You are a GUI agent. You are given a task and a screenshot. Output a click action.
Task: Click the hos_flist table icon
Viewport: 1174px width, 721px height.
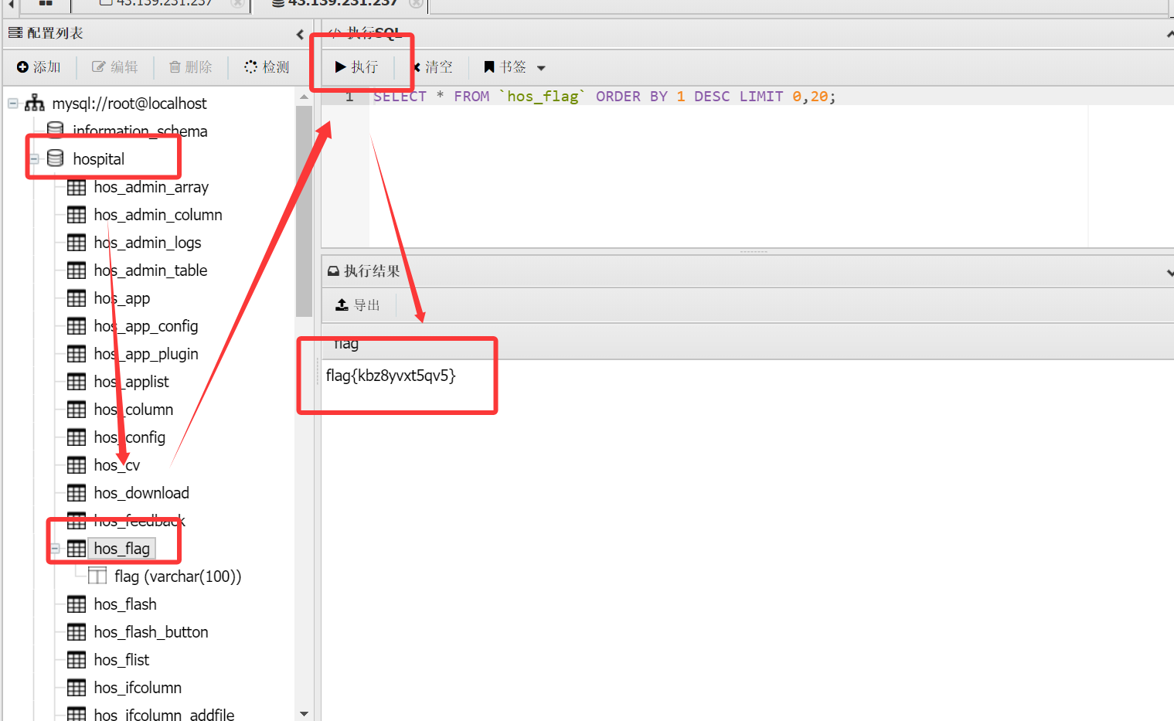tap(77, 660)
